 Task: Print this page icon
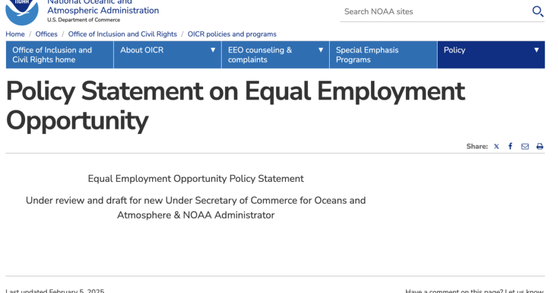540,146
